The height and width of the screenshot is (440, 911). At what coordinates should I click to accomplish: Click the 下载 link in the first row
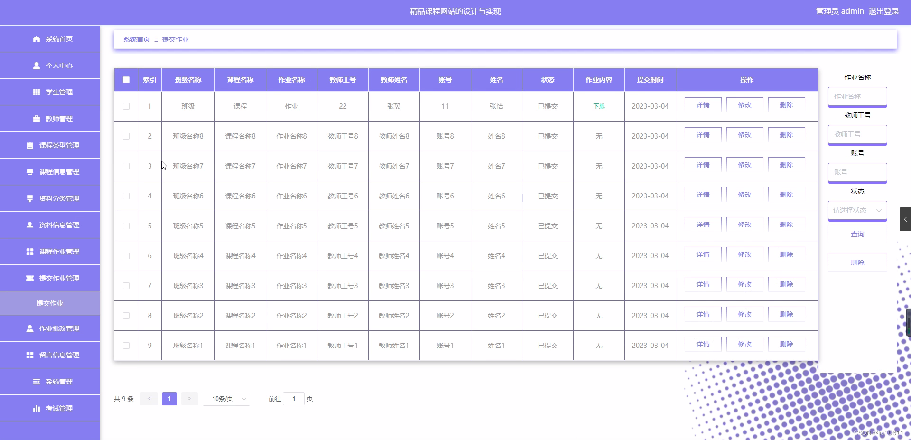(x=598, y=106)
